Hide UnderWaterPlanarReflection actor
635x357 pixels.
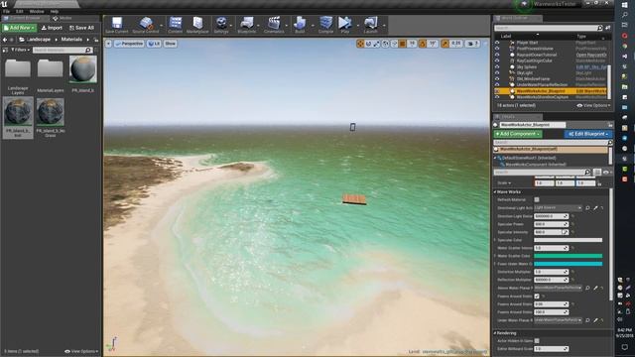[497, 85]
